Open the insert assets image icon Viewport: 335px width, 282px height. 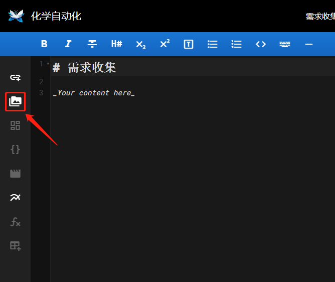[x=16, y=101]
